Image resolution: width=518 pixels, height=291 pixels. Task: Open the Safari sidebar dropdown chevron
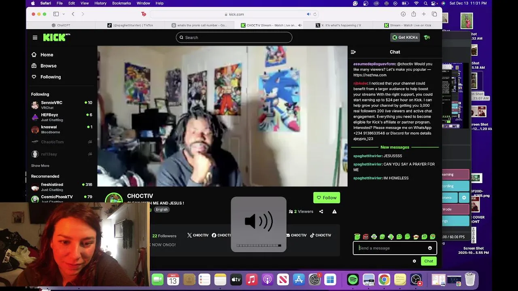(x=64, y=14)
